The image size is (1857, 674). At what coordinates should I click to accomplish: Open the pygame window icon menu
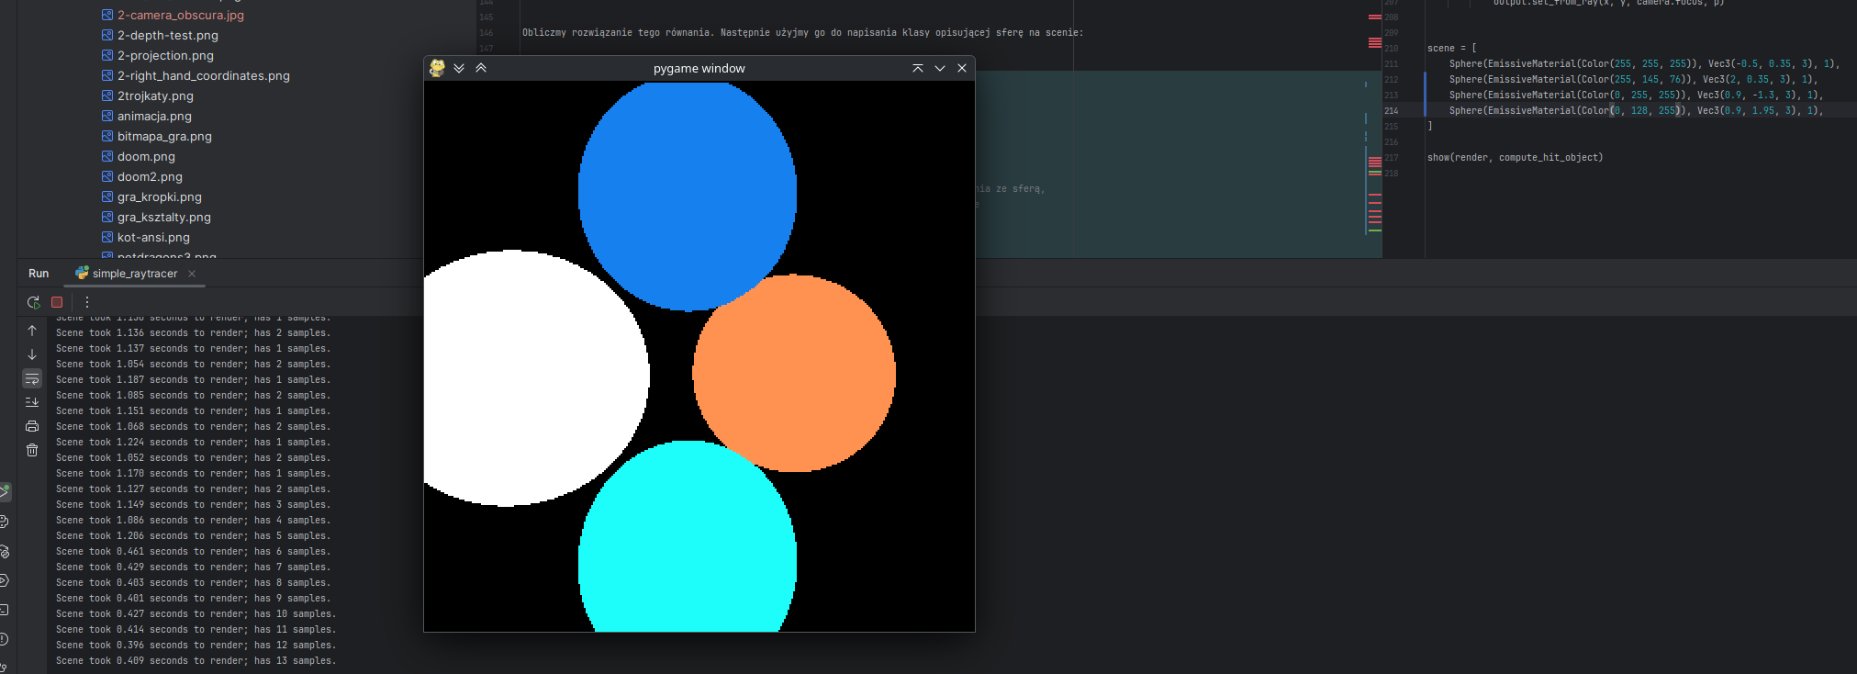click(438, 68)
